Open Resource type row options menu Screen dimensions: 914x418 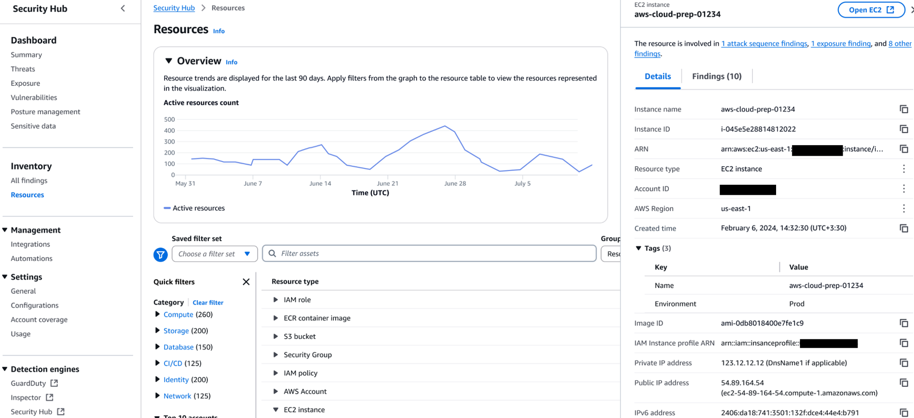[903, 169]
